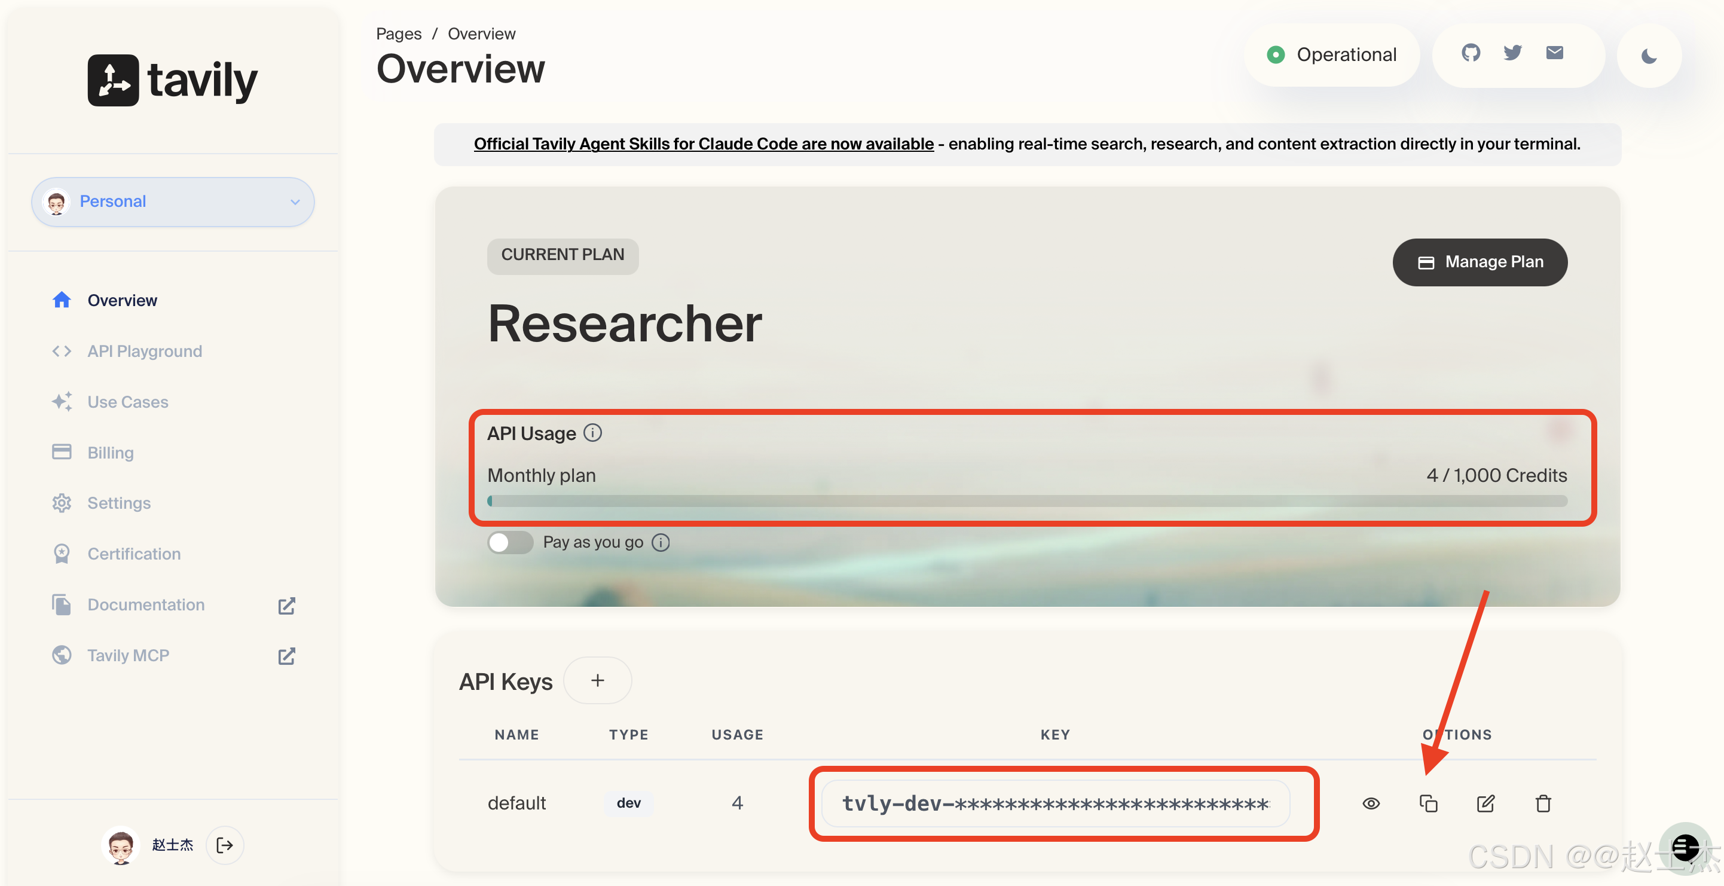This screenshot has height=886, width=1724.
Task: Open Tavily Agent Skills announcement link
Action: pos(704,144)
